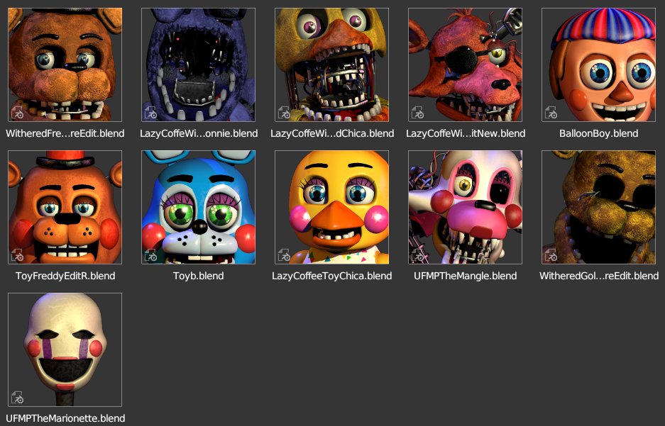Click the file name LazyCoffeWi...dChica.blend
Screen dimensions: 665x426
pos(332,133)
